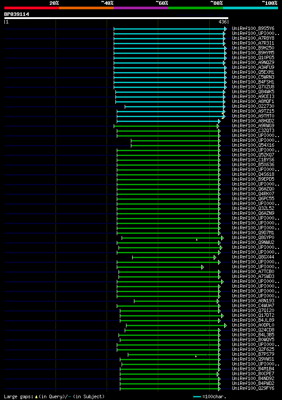Click the cyan alignment bar for O22730

(x=174, y=107)
